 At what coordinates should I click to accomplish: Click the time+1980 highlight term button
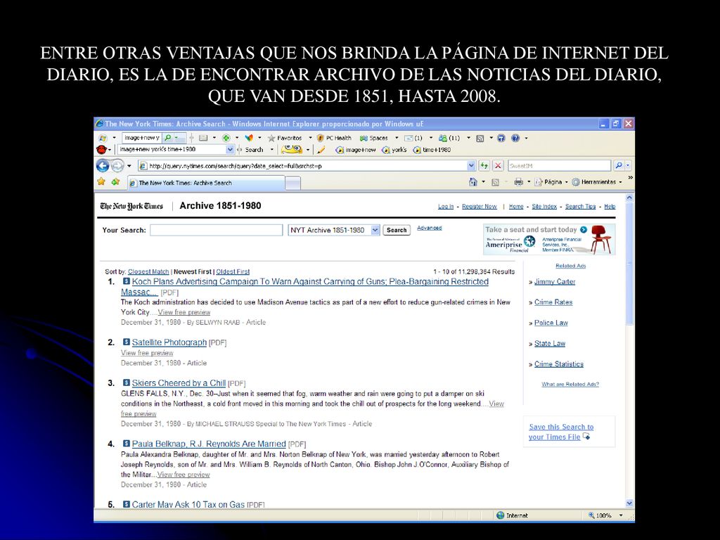(432, 150)
